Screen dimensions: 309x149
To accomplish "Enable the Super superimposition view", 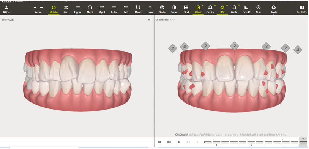I will tap(174, 9).
